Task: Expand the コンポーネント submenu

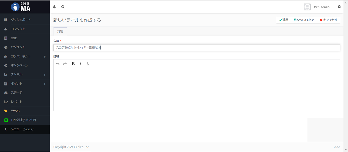Action: click(x=24, y=56)
